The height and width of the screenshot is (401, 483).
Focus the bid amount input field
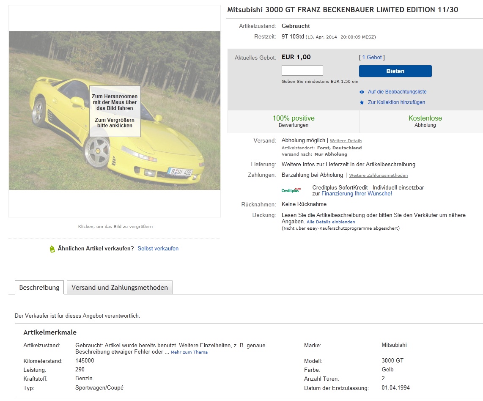302,71
